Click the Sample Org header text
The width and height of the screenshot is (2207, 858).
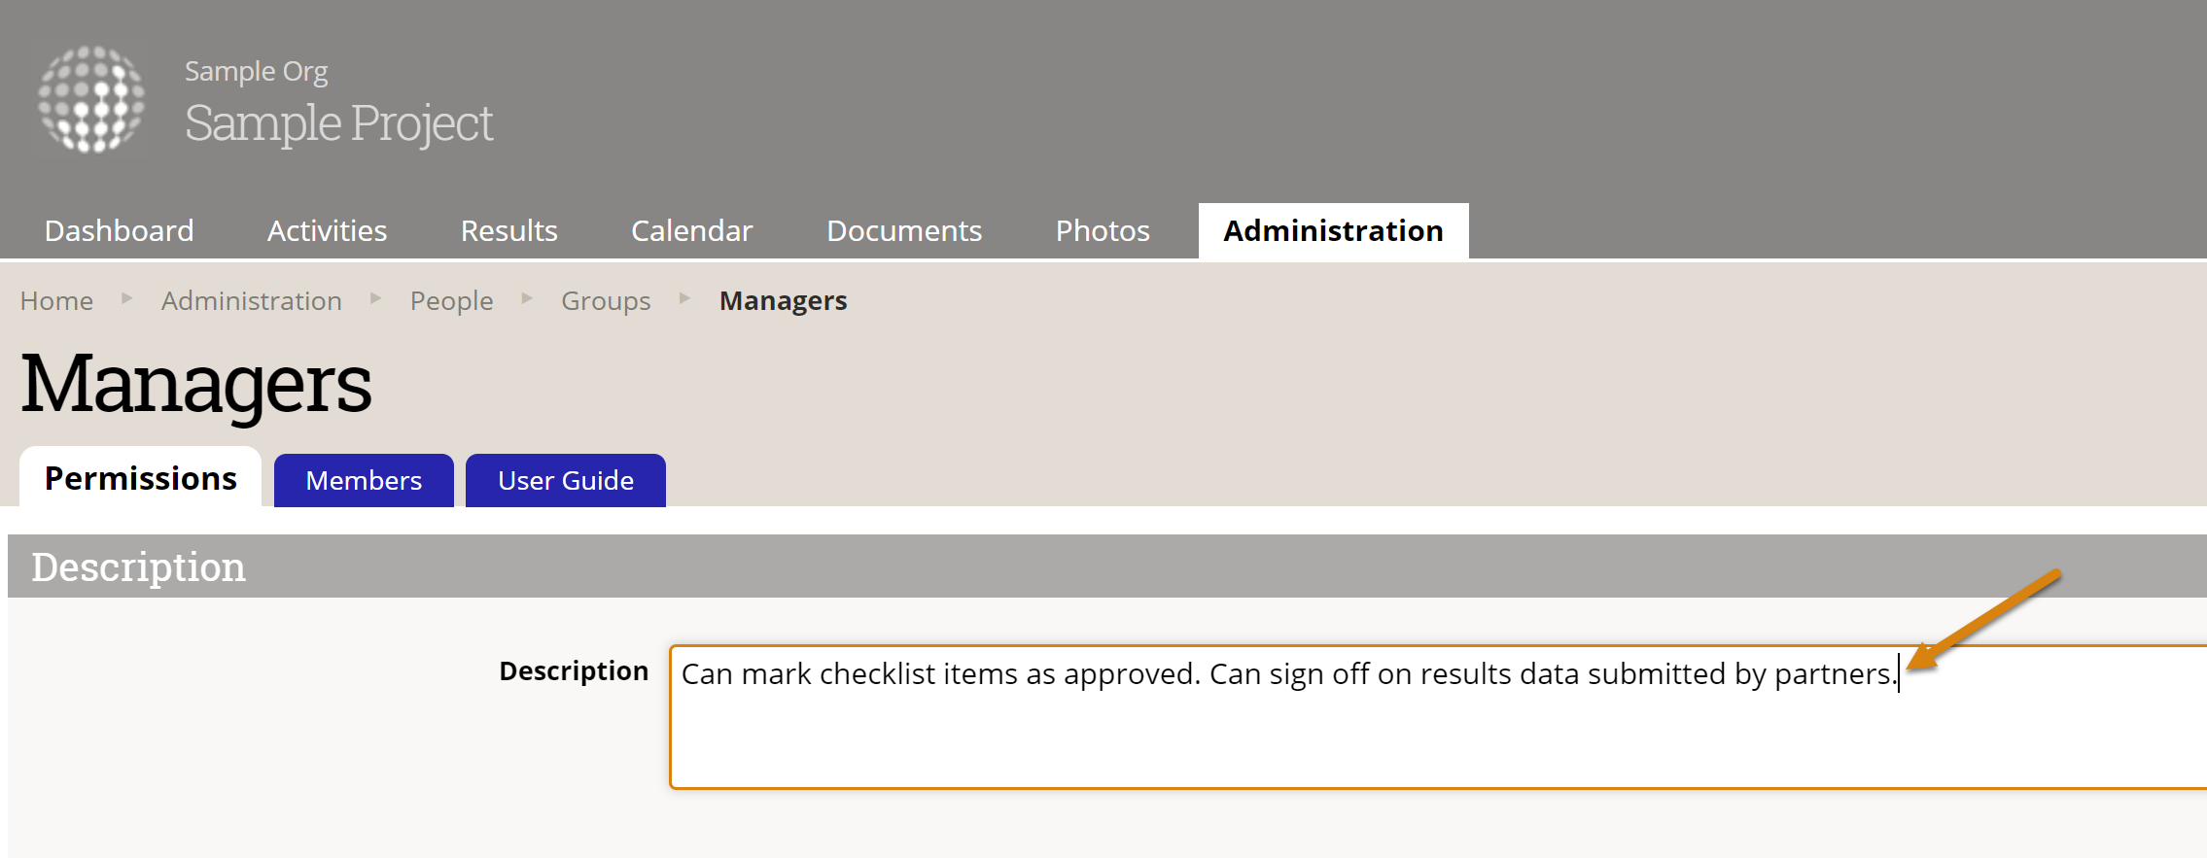(x=256, y=72)
